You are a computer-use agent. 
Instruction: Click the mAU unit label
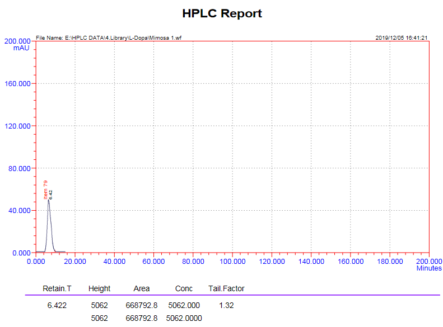(x=21, y=48)
